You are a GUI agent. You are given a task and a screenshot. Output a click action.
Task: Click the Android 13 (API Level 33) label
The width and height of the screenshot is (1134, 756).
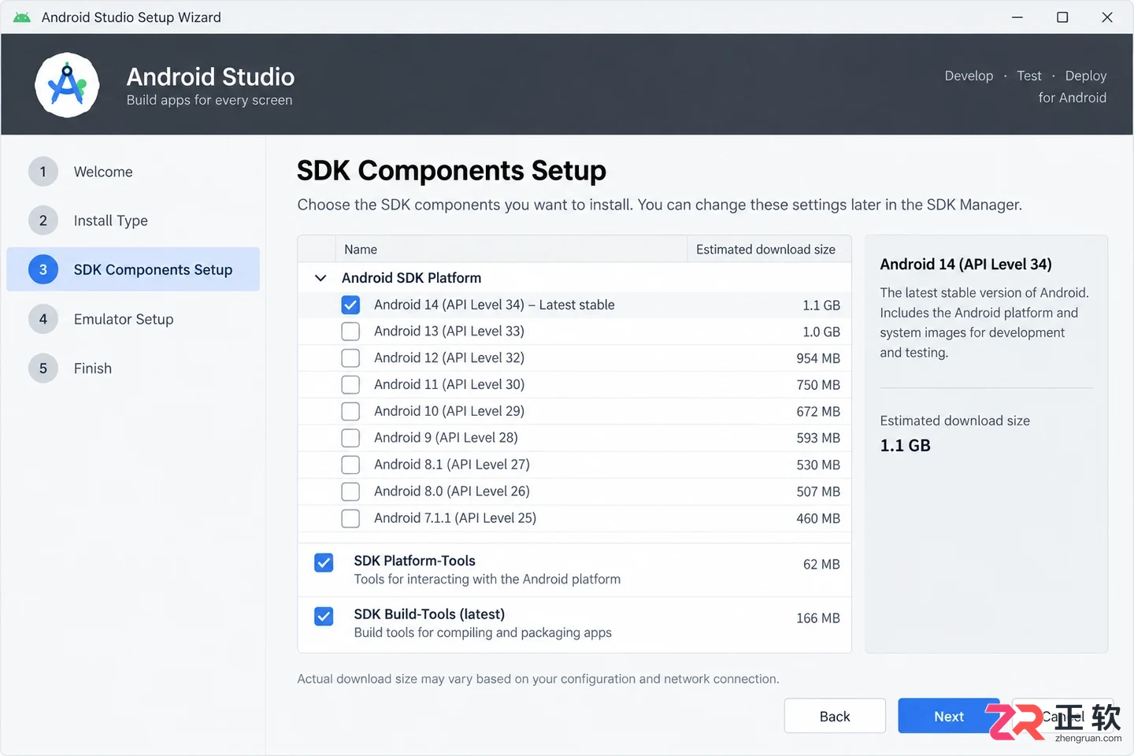click(x=449, y=332)
